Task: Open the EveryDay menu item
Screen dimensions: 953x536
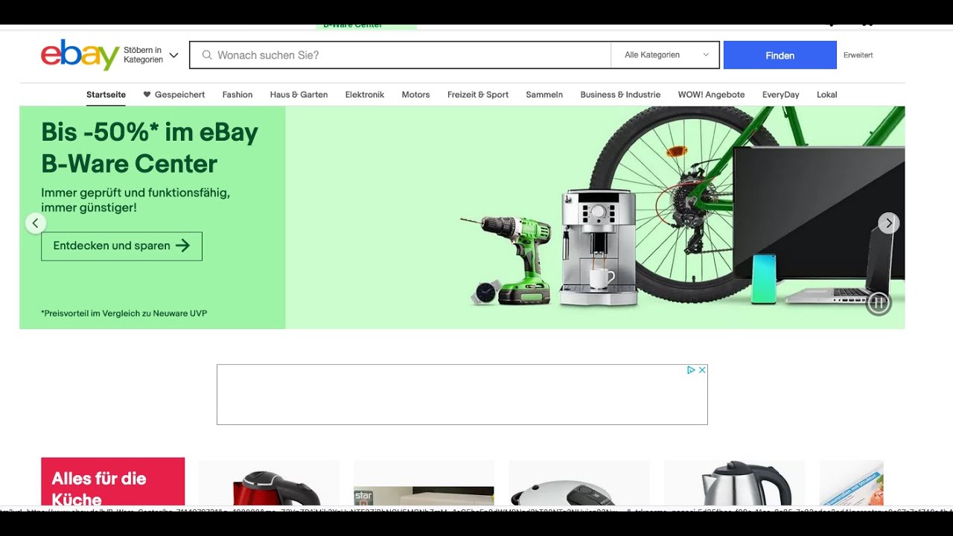Action: point(780,95)
